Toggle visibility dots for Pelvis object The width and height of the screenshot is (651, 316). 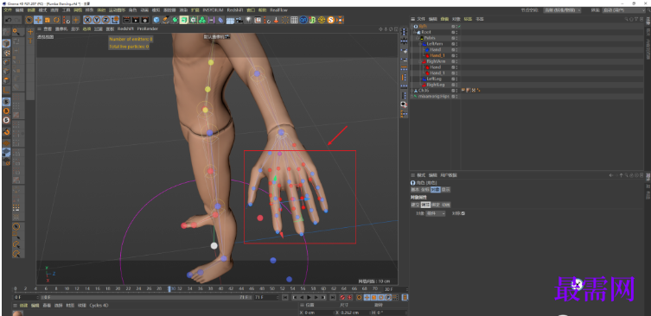tap(456, 38)
